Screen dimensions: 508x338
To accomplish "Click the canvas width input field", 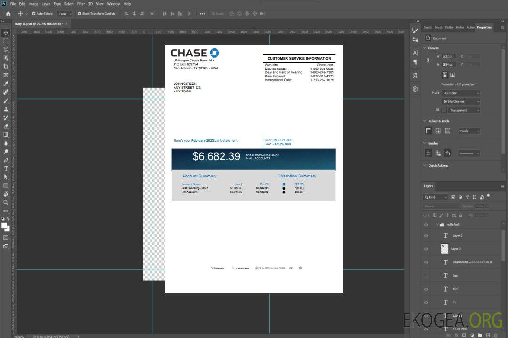I will (449, 56).
